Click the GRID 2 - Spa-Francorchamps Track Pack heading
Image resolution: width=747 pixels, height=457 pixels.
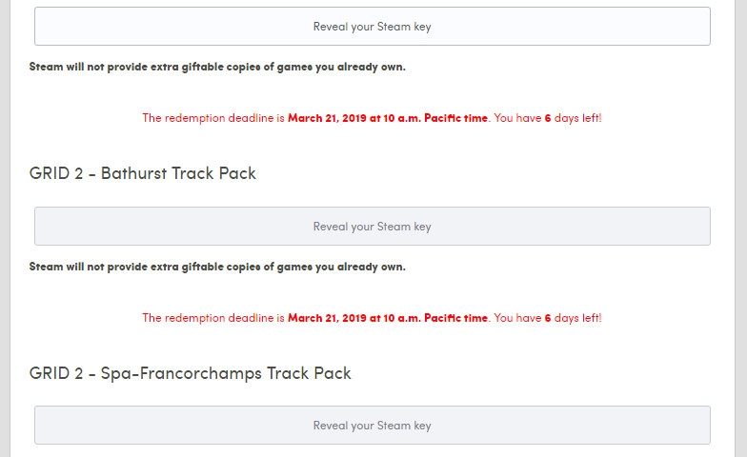click(191, 373)
